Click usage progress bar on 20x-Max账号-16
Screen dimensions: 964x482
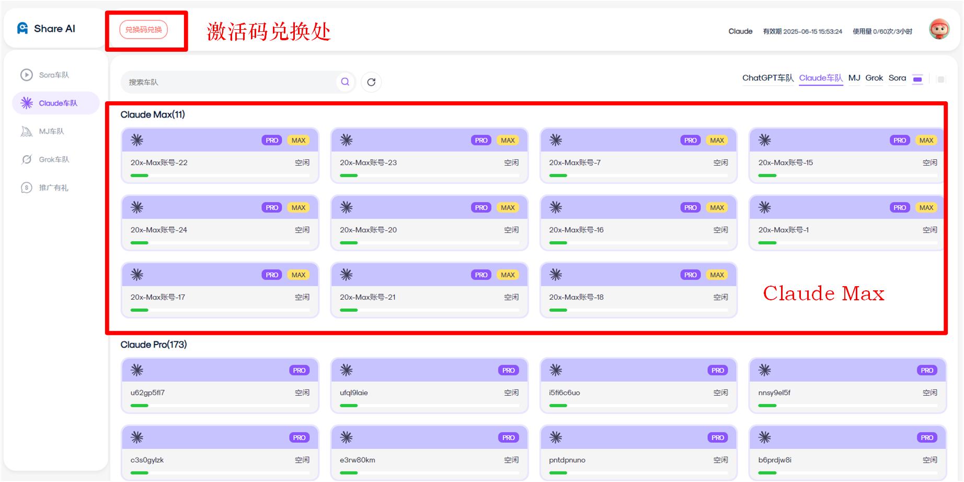638,243
